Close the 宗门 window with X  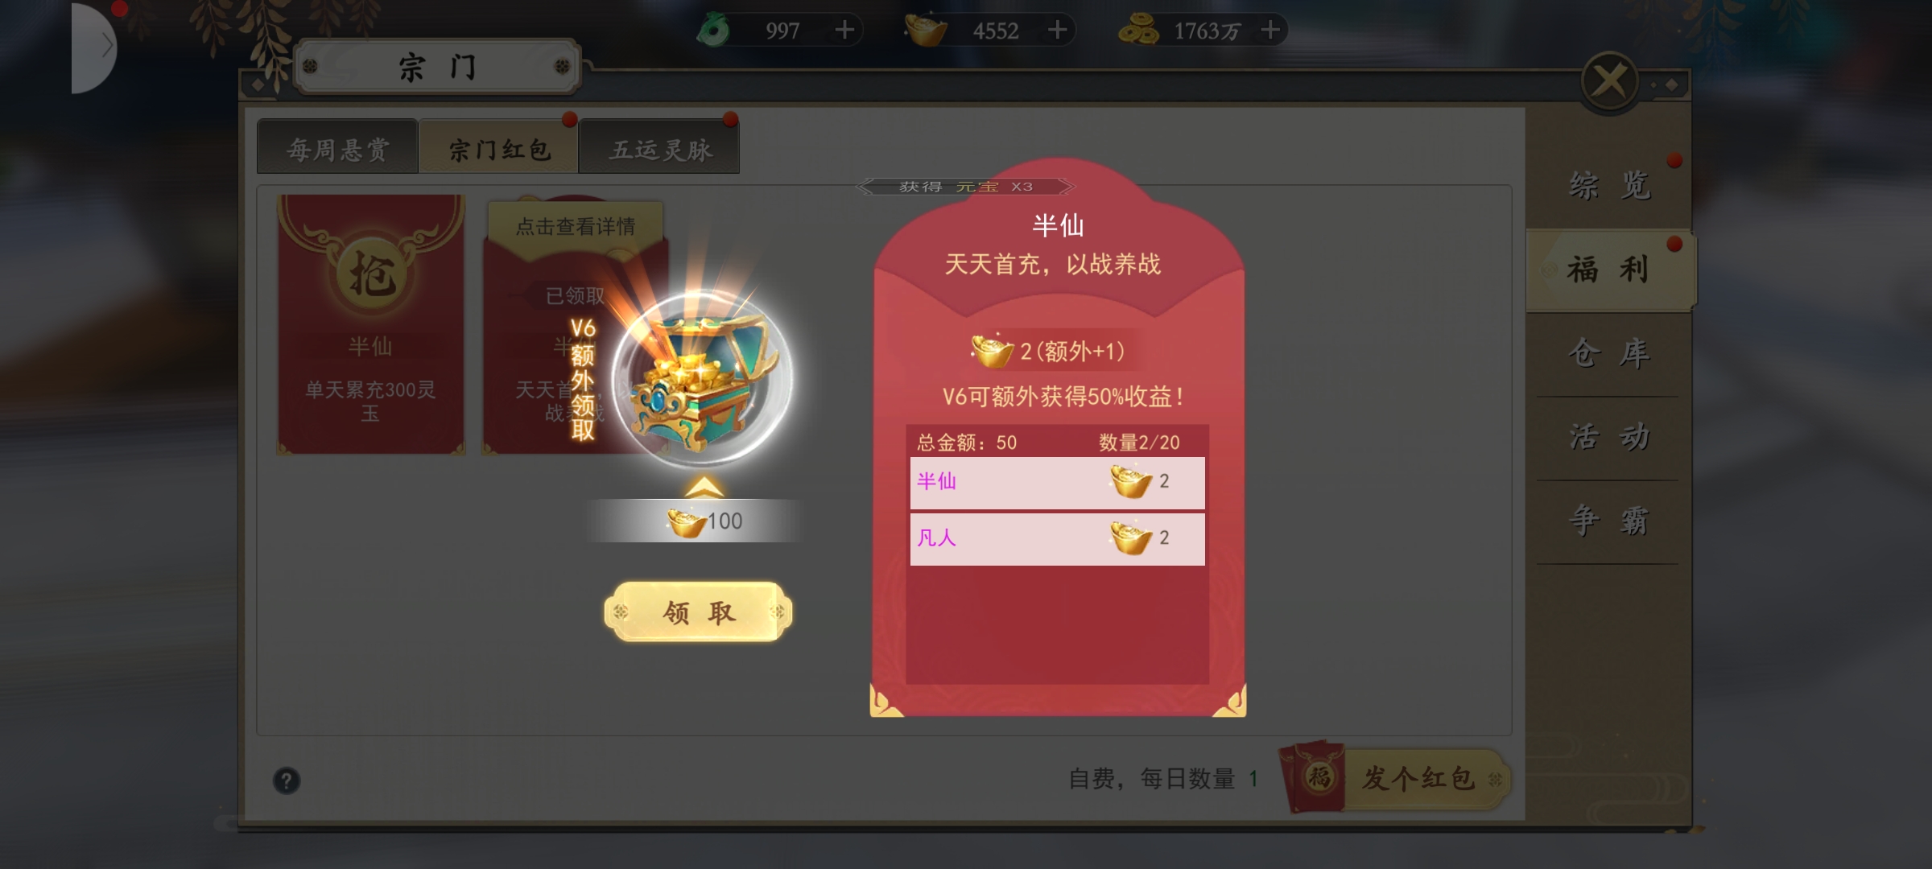pyautogui.click(x=1610, y=81)
